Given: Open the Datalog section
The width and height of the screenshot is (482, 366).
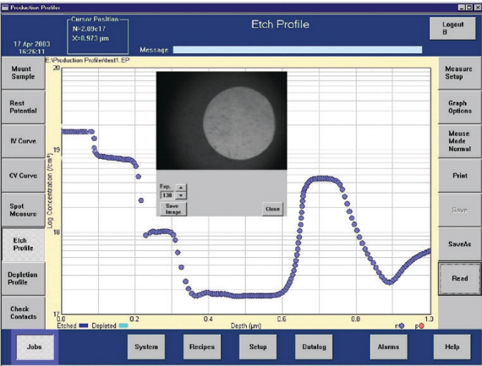Looking at the screenshot, I should 314,347.
